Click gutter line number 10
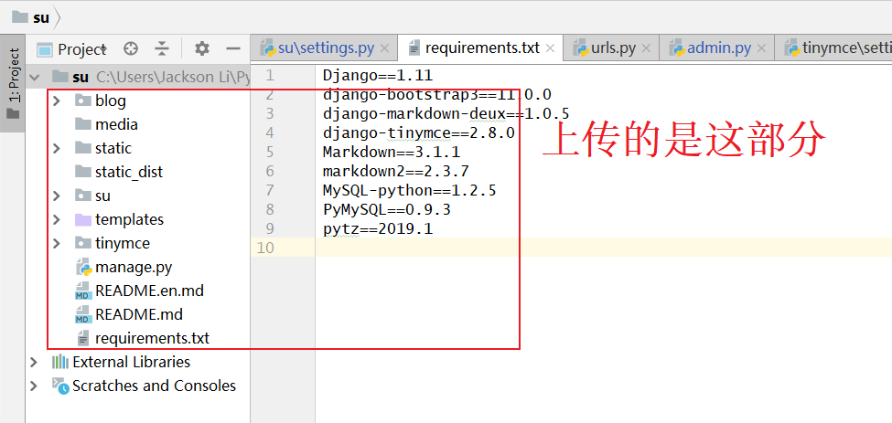The image size is (892, 423). (x=265, y=249)
